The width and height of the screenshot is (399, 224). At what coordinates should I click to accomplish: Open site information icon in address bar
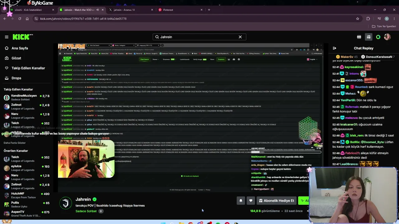pos(36,19)
